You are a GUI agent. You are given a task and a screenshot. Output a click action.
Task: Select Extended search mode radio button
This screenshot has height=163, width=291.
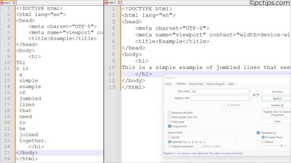point(169,142)
